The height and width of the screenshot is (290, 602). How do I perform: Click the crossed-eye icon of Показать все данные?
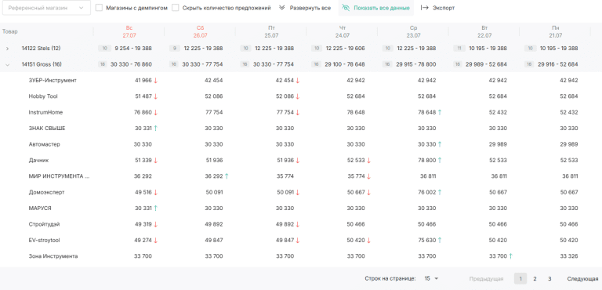[x=346, y=8]
